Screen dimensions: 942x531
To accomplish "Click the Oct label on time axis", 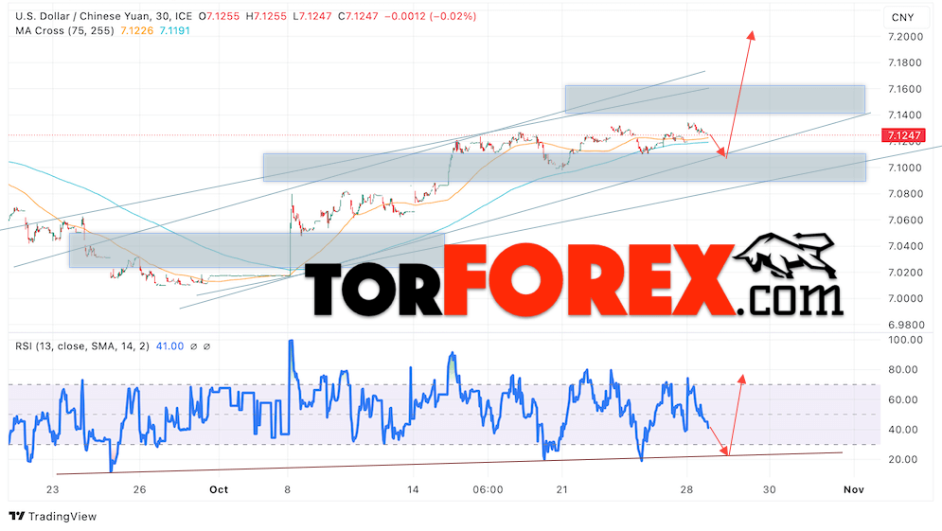I will coord(219,489).
